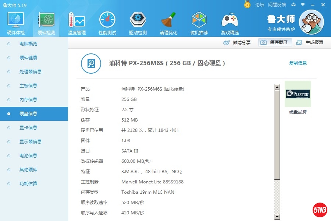Screen dimensions: 331x221
Task: Click 600.00 MB/秒 transfer rate value
Action: 136,161
